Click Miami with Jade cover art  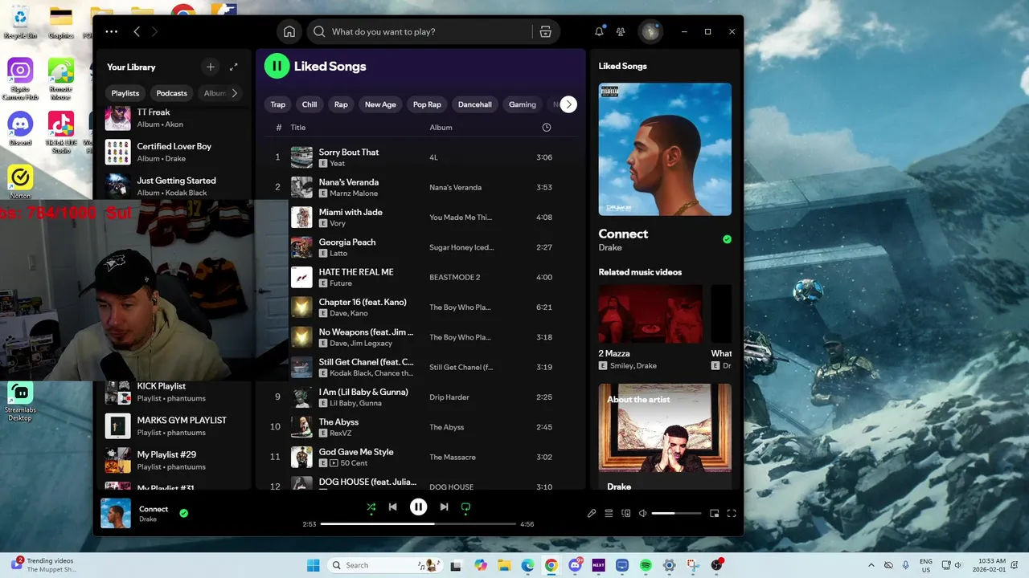pos(301,217)
